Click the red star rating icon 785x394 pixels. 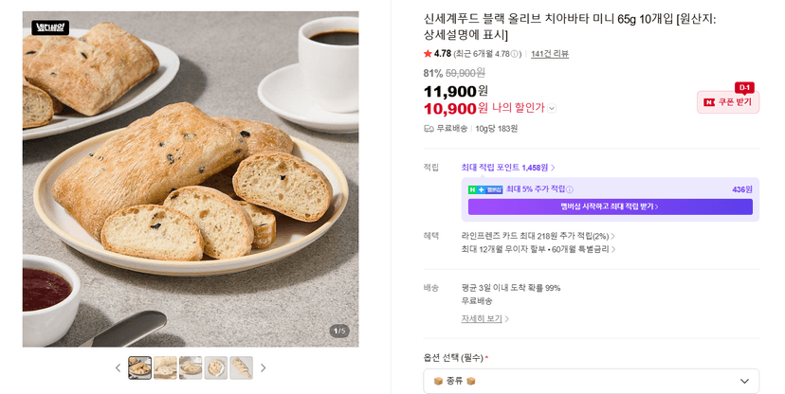click(428, 53)
